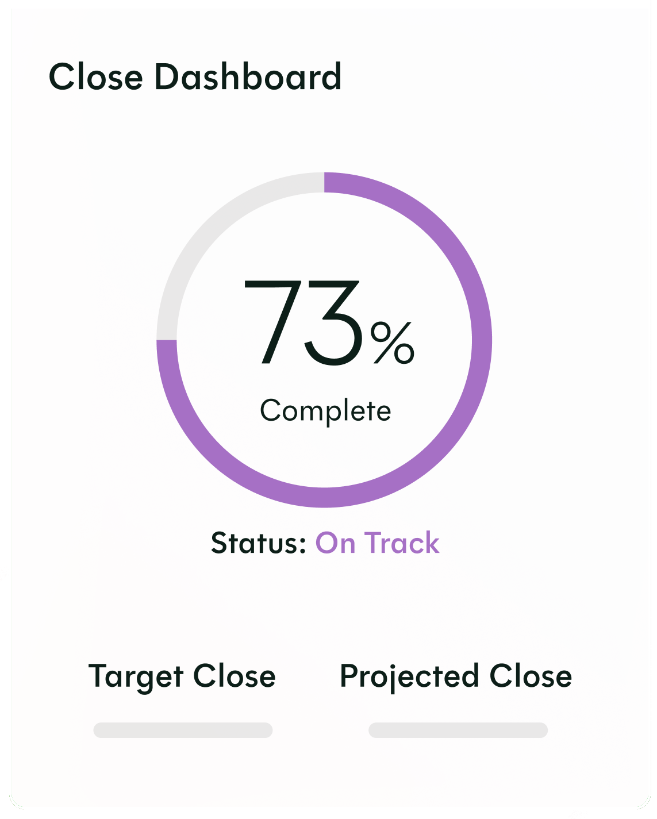Click the word "Track" in the status
The image size is (657, 819).
coord(402,543)
